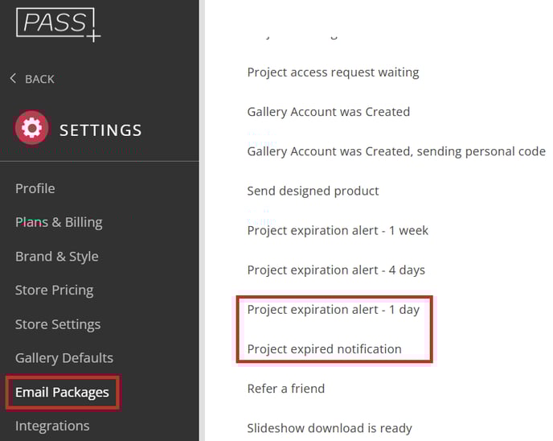The height and width of the screenshot is (441, 553).
Task: Open Plans & Billing section
Action: [59, 222]
